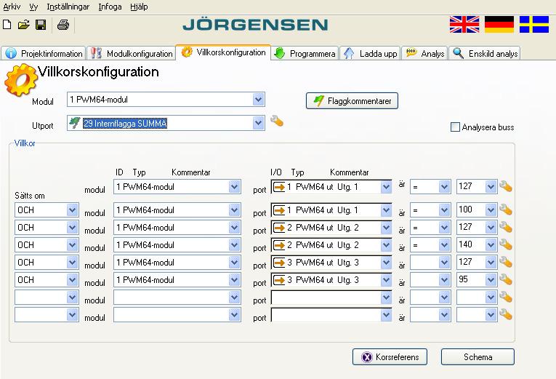
Task: Enable the Analysera buss checkbox
Action: pos(455,127)
